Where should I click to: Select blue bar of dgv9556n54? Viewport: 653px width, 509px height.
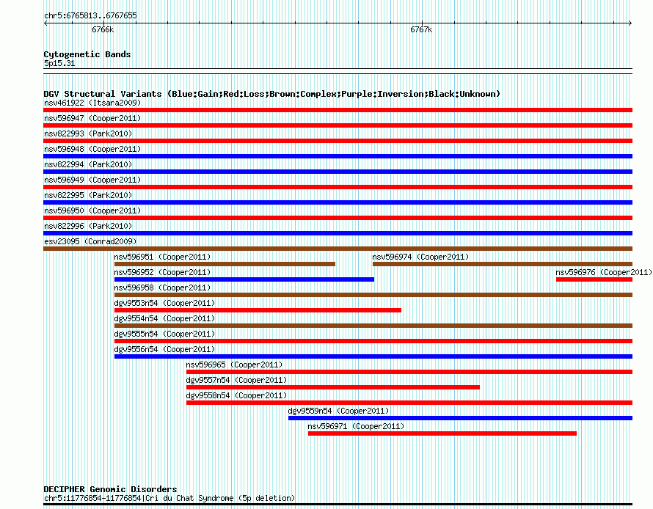click(373, 356)
